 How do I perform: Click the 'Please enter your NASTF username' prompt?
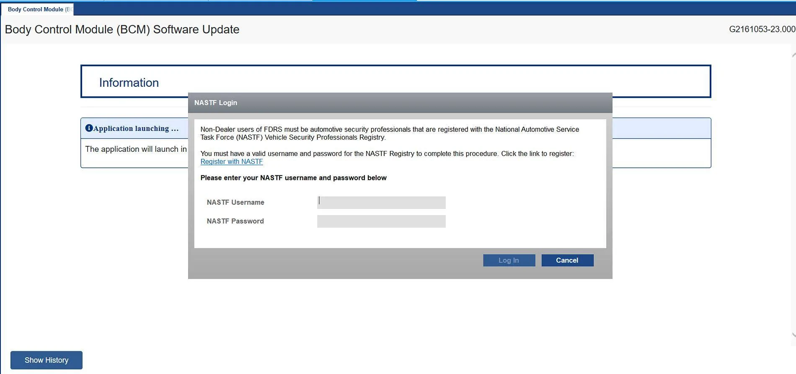293,178
